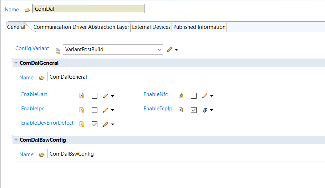
Task: Open the External Devices tab
Action: click(x=151, y=27)
